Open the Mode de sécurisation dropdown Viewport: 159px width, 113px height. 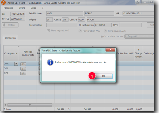[x=139, y=36]
